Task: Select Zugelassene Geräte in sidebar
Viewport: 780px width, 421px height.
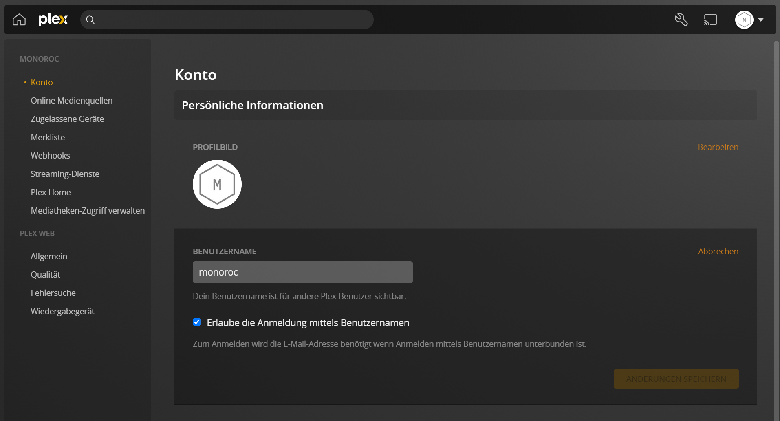Action: coord(67,119)
